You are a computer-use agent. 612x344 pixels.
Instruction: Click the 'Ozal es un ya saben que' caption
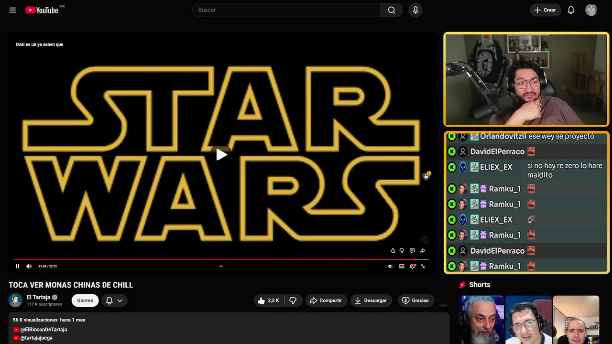[39, 44]
